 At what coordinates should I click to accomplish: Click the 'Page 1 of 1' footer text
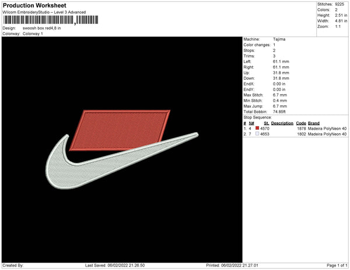[x=337, y=265]
